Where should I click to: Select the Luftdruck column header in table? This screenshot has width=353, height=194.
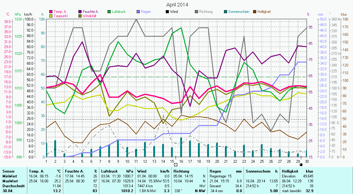[x=109, y=171]
